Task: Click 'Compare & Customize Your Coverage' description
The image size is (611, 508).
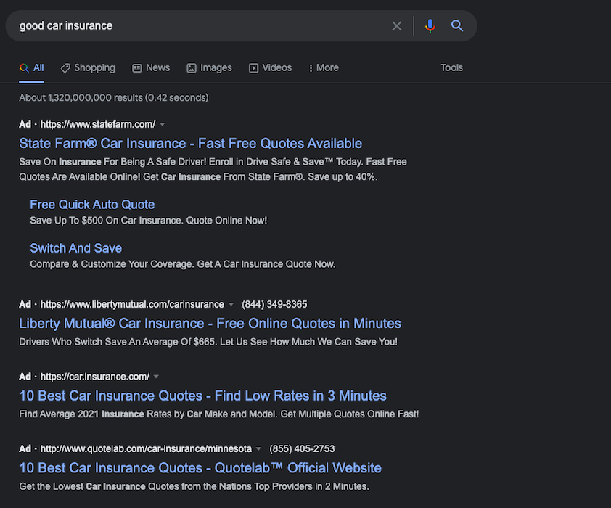Action: click(183, 264)
